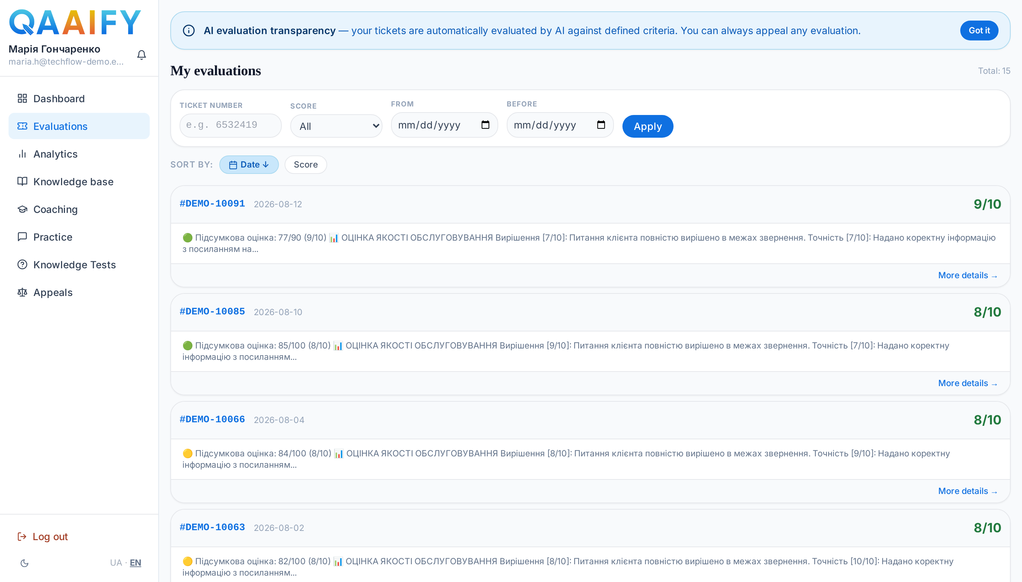Click date 2026-08-12
Screen dimensions: 1022x582
pyautogui.click(x=278, y=204)
